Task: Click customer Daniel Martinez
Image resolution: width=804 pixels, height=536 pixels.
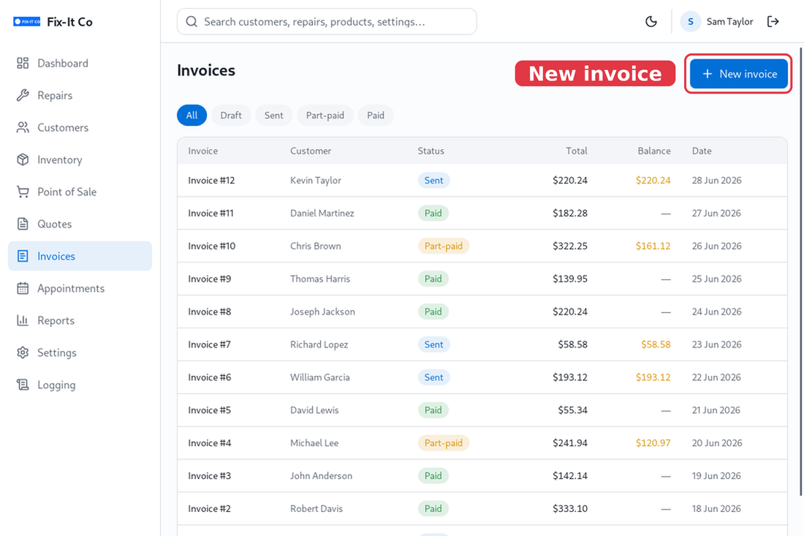Action: click(x=322, y=214)
